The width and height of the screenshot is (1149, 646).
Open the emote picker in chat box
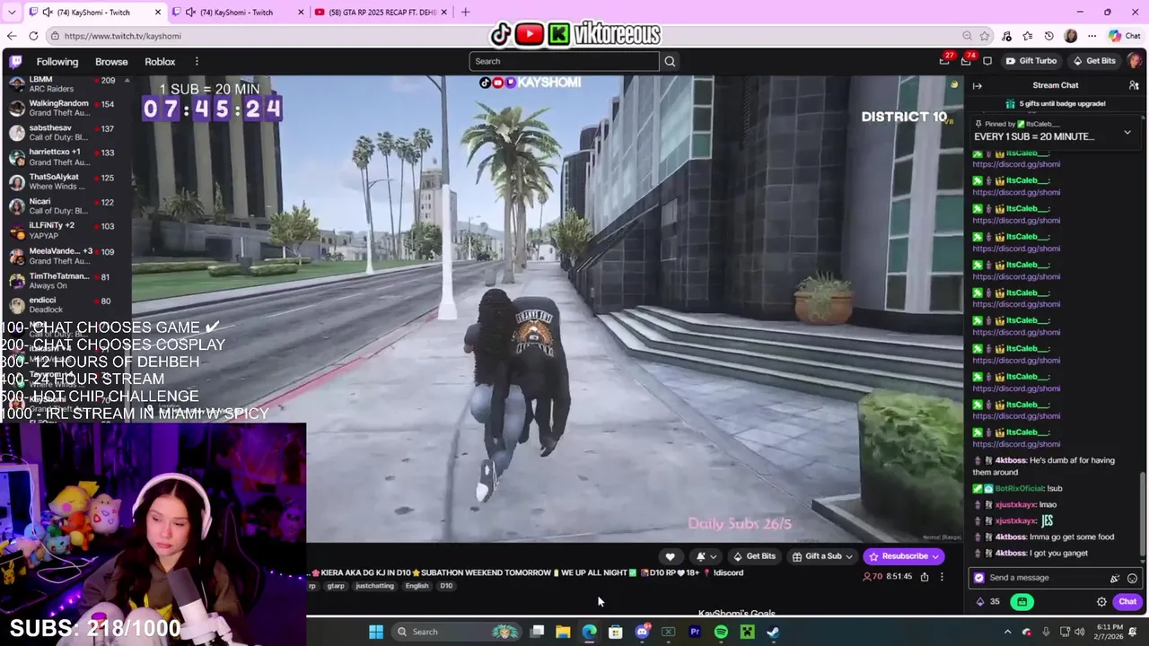(1132, 578)
